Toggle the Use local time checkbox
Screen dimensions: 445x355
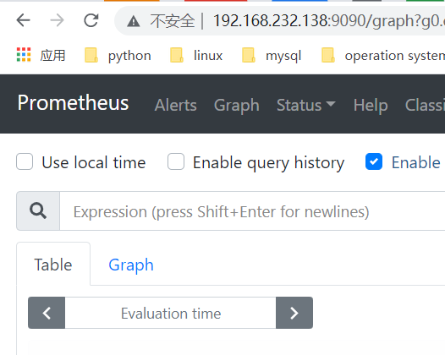pos(25,161)
